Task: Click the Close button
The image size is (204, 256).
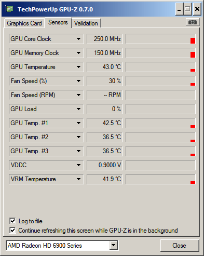Action: click(x=180, y=246)
